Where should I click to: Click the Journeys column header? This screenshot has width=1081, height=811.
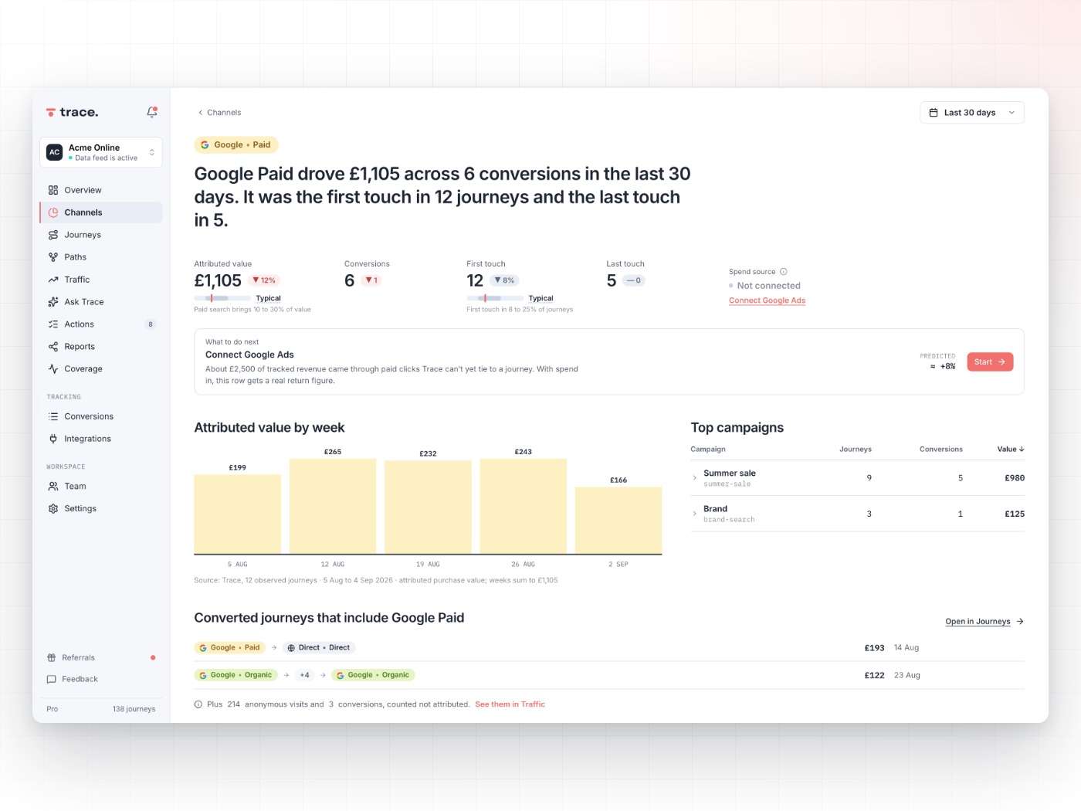point(856,449)
